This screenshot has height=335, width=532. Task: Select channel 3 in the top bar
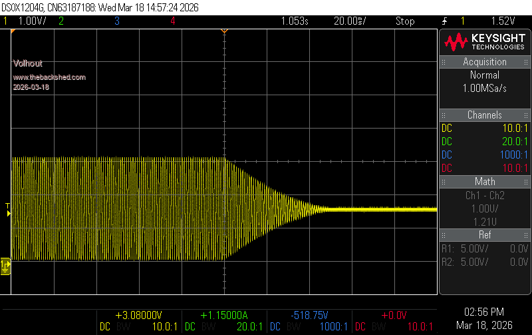click(117, 21)
